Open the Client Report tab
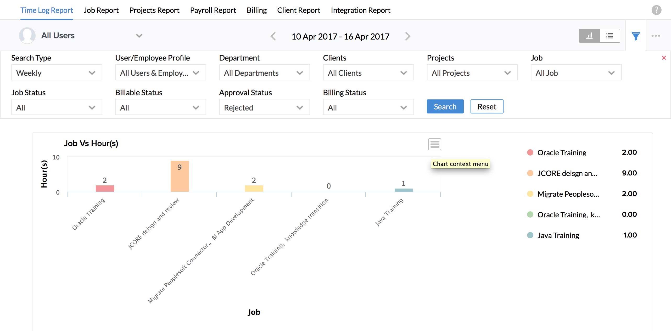Image resolution: width=671 pixels, height=331 pixels. [298, 10]
